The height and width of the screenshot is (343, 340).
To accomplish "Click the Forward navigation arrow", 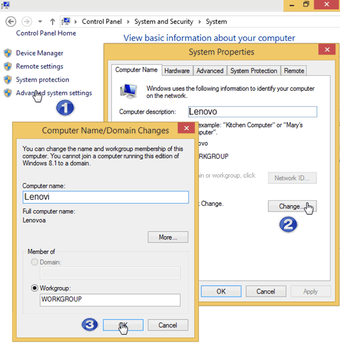I will pos(27,22).
